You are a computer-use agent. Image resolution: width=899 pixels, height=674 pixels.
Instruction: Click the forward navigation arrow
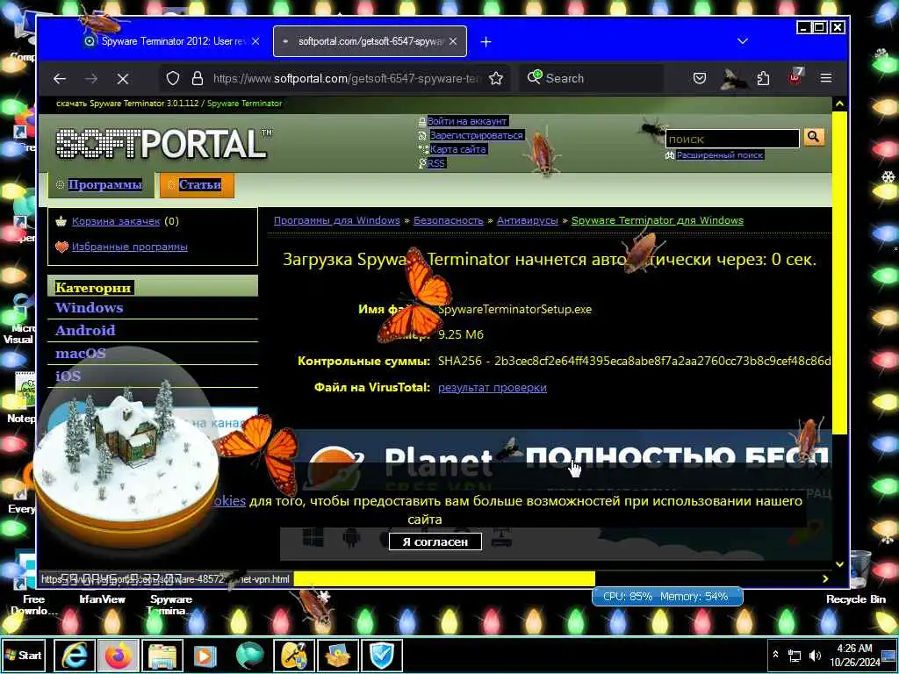coord(91,78)
